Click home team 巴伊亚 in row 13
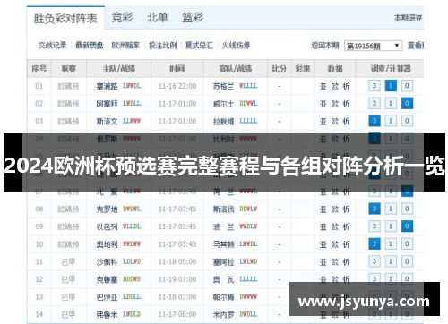 pos(107,297)
